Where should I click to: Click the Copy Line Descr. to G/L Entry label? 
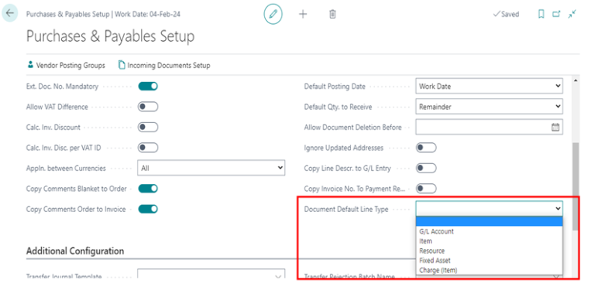[x=348, y=168]
